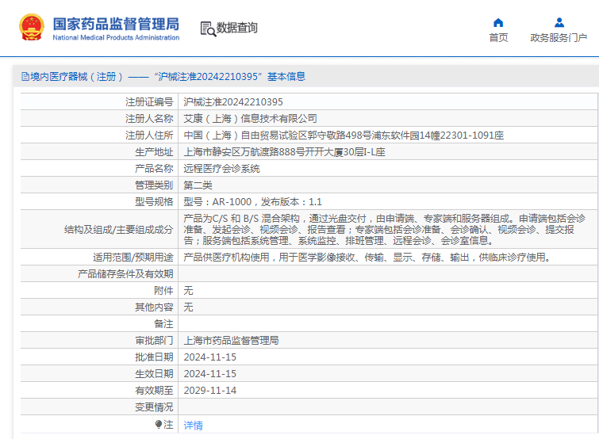Click the 注册人住所 label
Image resolution: width=599 pixels, height=439 pixels.
click(149, 136)
